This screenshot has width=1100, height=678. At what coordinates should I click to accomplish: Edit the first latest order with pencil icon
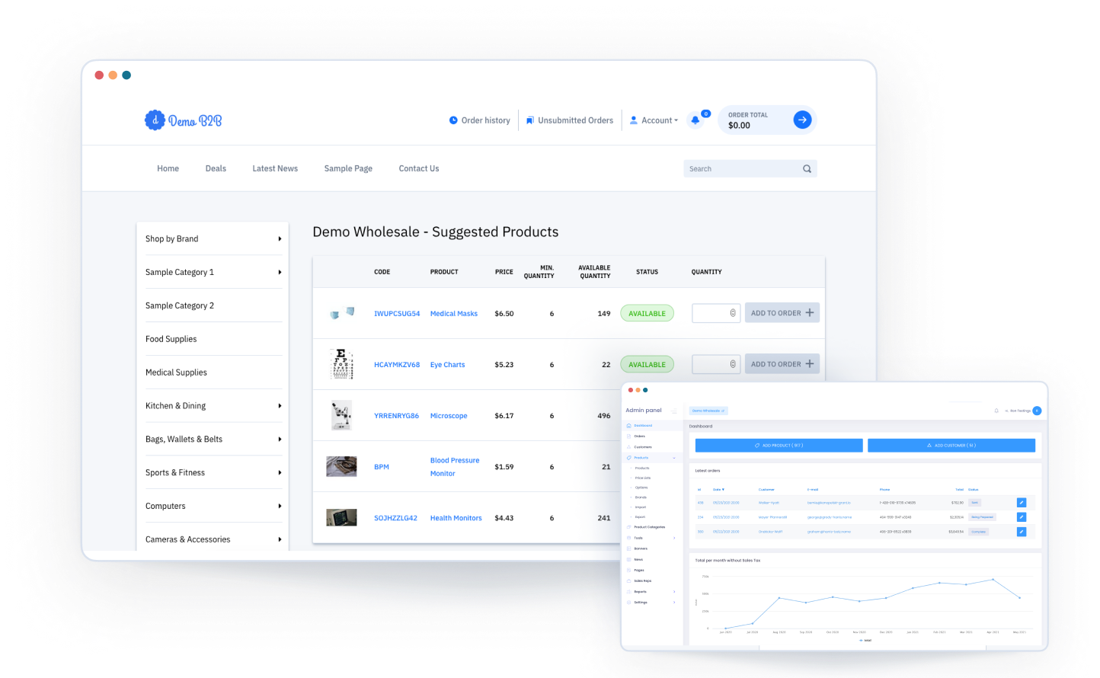tap(1021, 503)
